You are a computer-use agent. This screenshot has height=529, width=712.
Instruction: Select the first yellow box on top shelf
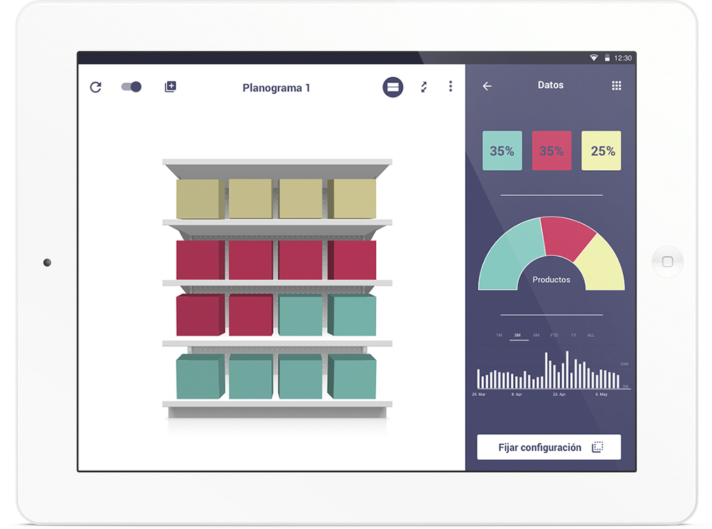click(x=200, y=199)
